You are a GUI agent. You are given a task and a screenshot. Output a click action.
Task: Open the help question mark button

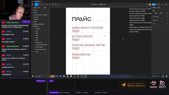(x=166, y=72)
